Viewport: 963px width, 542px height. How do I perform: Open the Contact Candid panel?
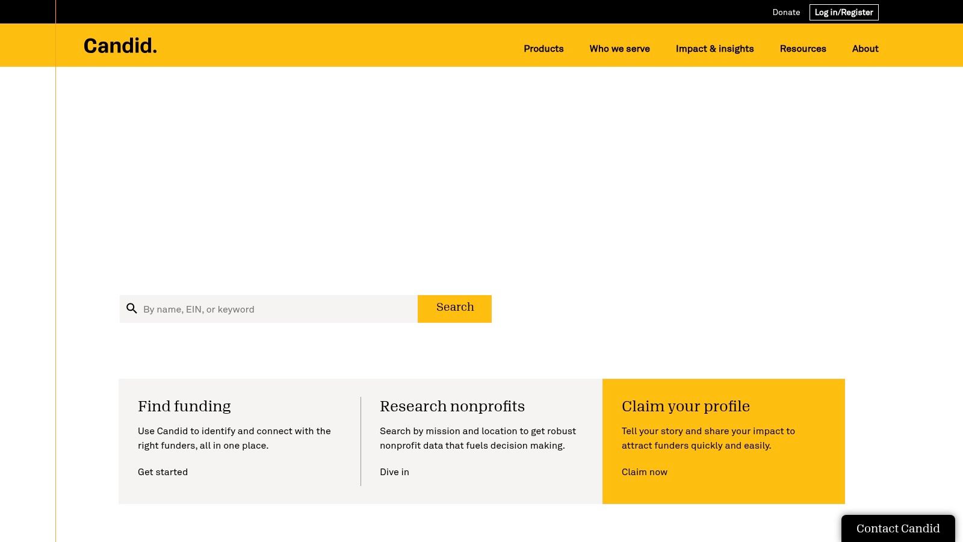click(897, 528)
